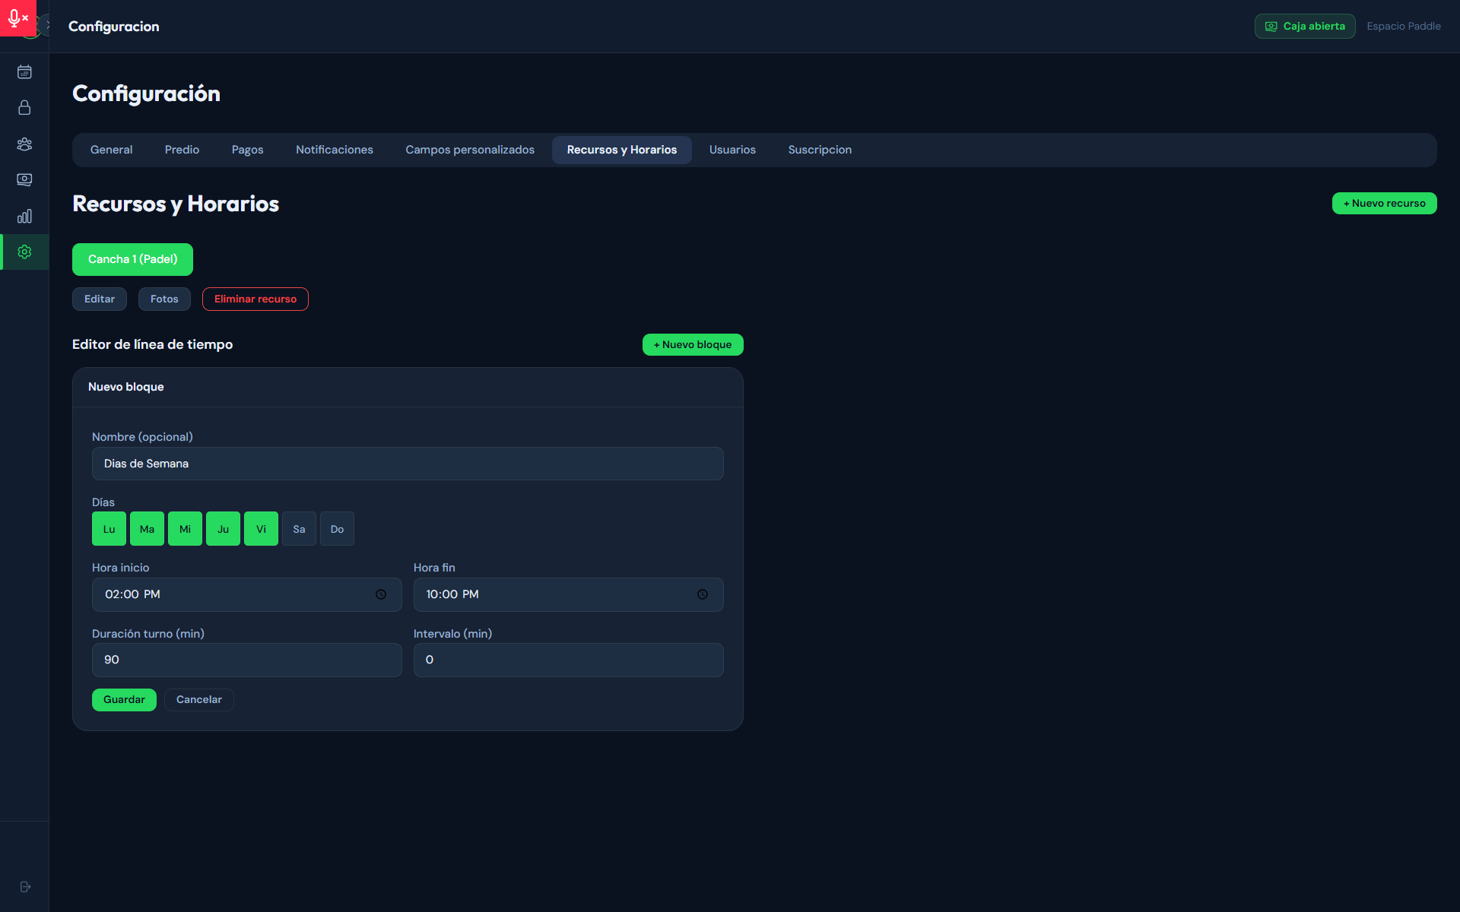This screenshot has width=1460, height=912.
Task: Open the customers group icon in sidebar
Action: (x=24, y=144)
